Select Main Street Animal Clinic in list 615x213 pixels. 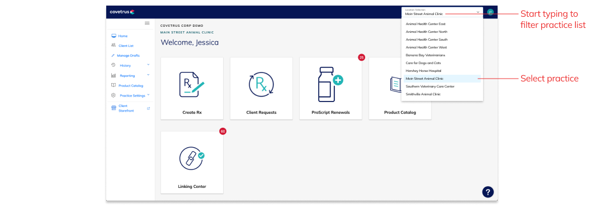coord(442,79)
